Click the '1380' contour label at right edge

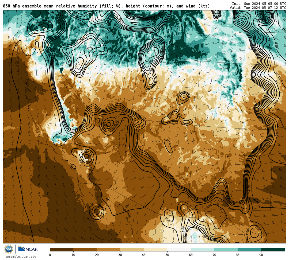point(275,103)
